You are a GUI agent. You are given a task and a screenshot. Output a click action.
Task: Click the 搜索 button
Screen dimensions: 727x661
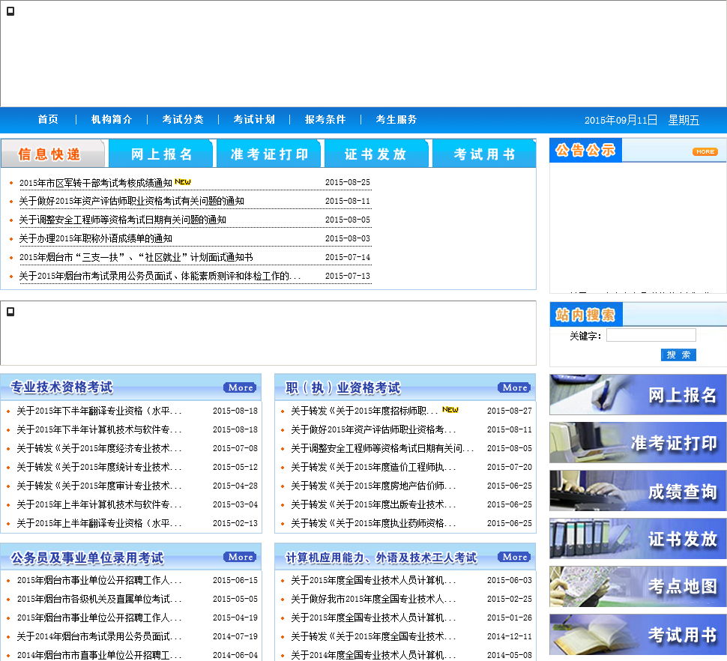click(678, 355)
